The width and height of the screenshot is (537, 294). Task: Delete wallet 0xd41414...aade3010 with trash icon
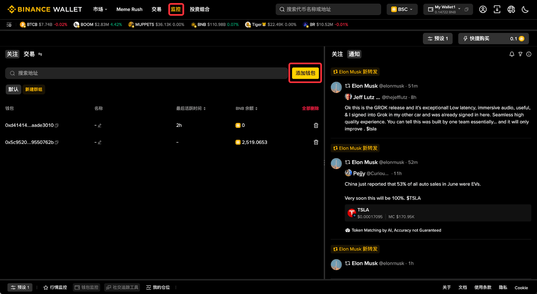[316, 125]
